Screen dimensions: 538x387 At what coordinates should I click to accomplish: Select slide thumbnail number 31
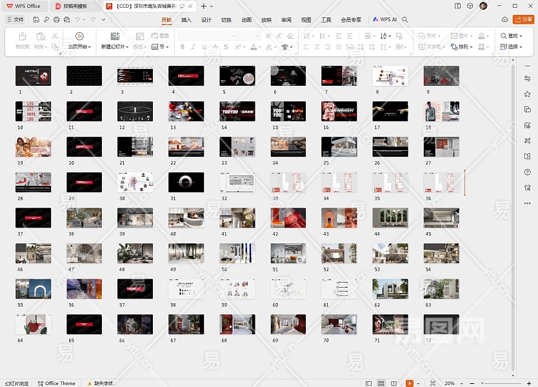[x=186, y=183]
